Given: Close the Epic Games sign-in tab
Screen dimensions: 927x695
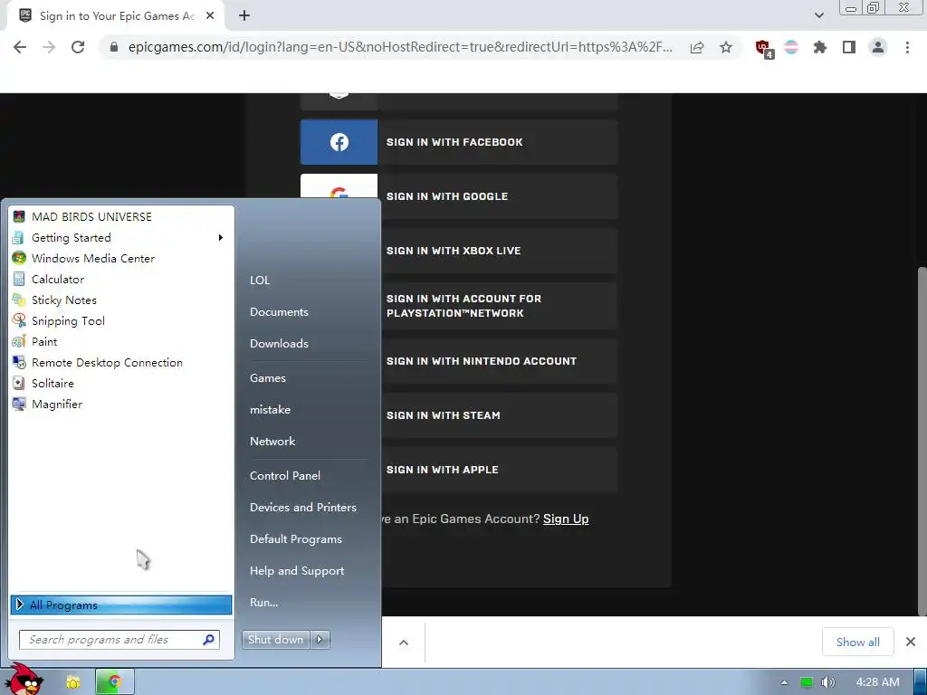Looking at the screenshot, I should coord(210,16).
